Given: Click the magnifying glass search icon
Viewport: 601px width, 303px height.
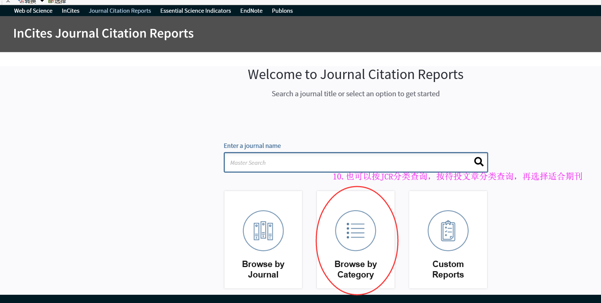Looking at the screenshot, I should pos(478,162).
